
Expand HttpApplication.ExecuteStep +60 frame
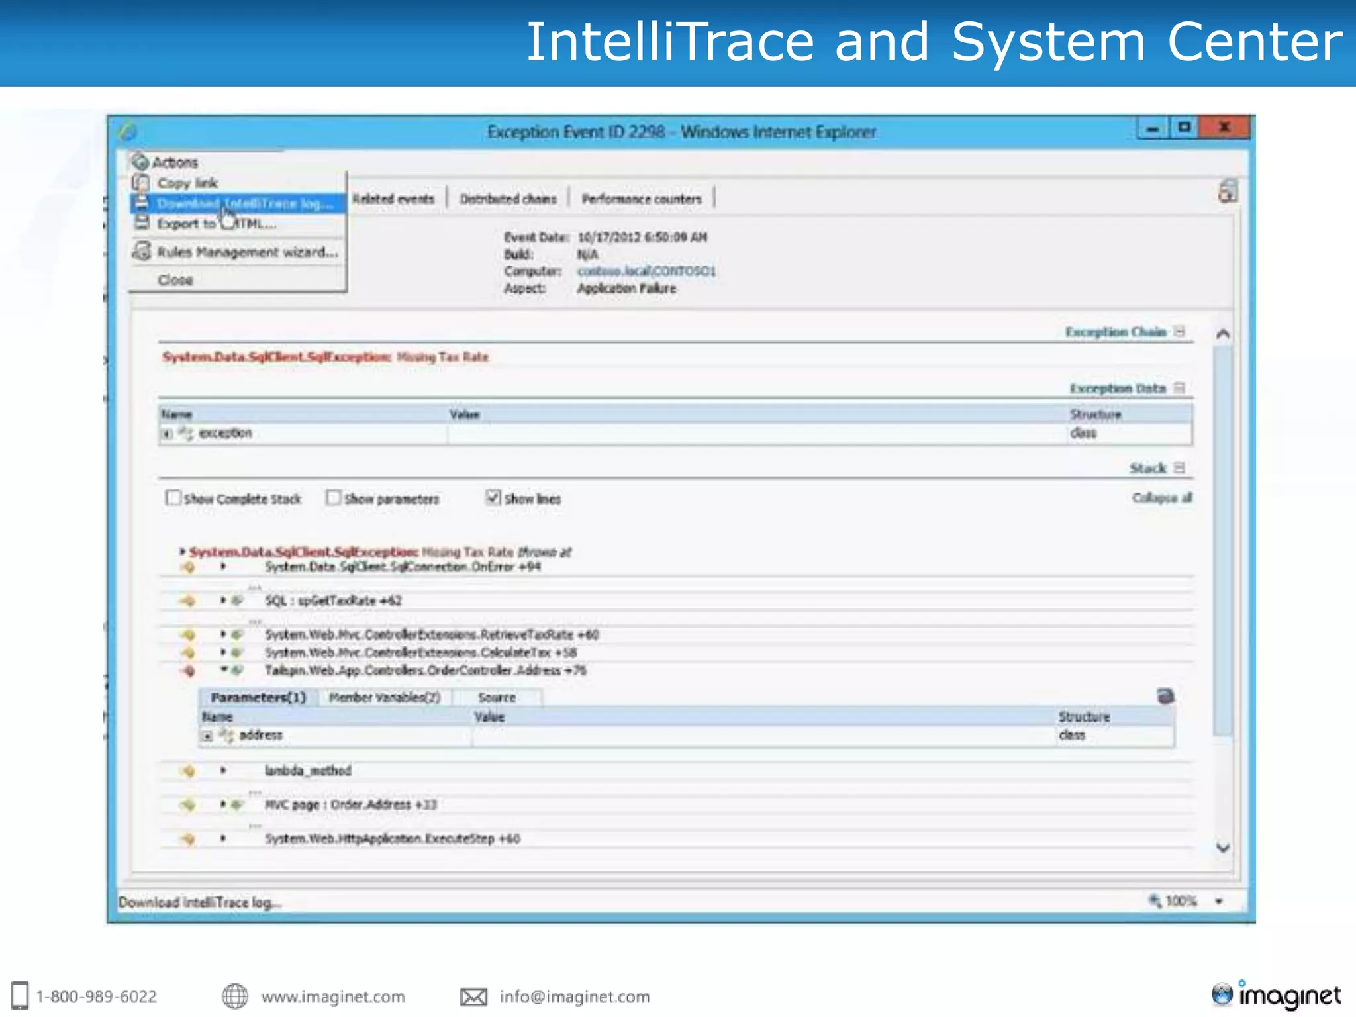click(x=223, y=838)
